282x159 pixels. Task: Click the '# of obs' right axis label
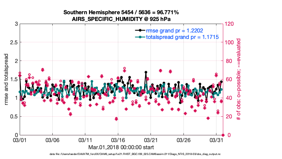239,79
